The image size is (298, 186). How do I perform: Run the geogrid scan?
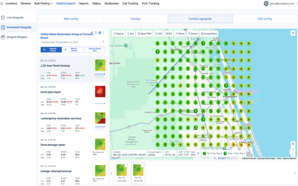[x=131, y=34]
